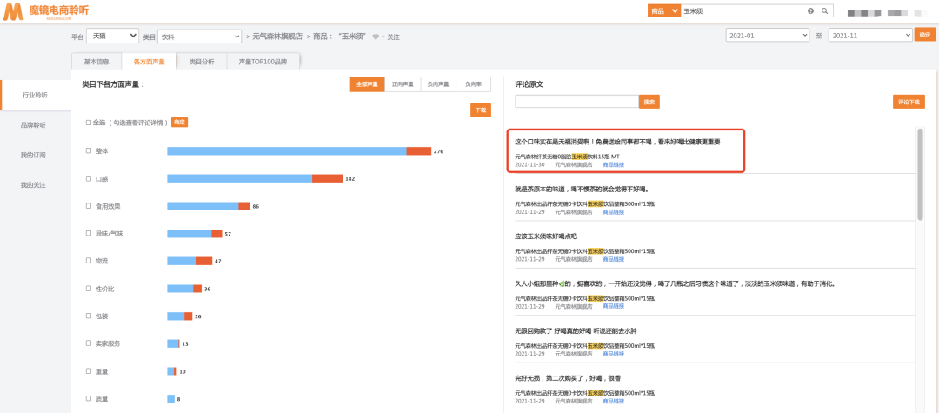Image resolution: width=939 pixels, height=413 pixels.
Task: Click the heart 关注 icon beside 玉米须
Action: (x=376, y=37)
